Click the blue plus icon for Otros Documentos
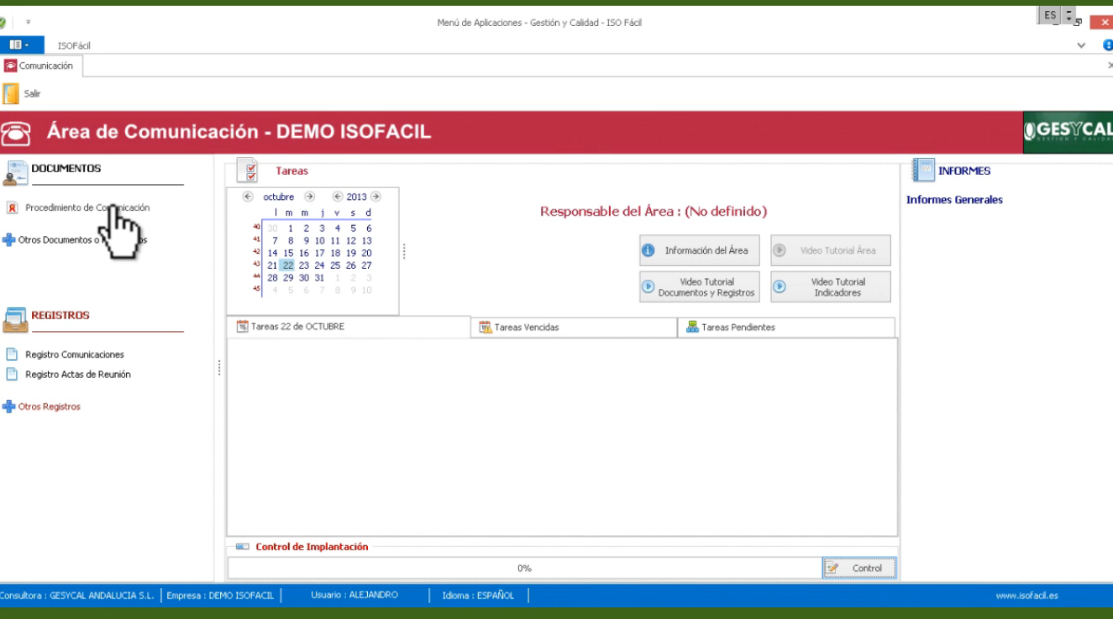1113x619 pixels. [x=8, y=240]
